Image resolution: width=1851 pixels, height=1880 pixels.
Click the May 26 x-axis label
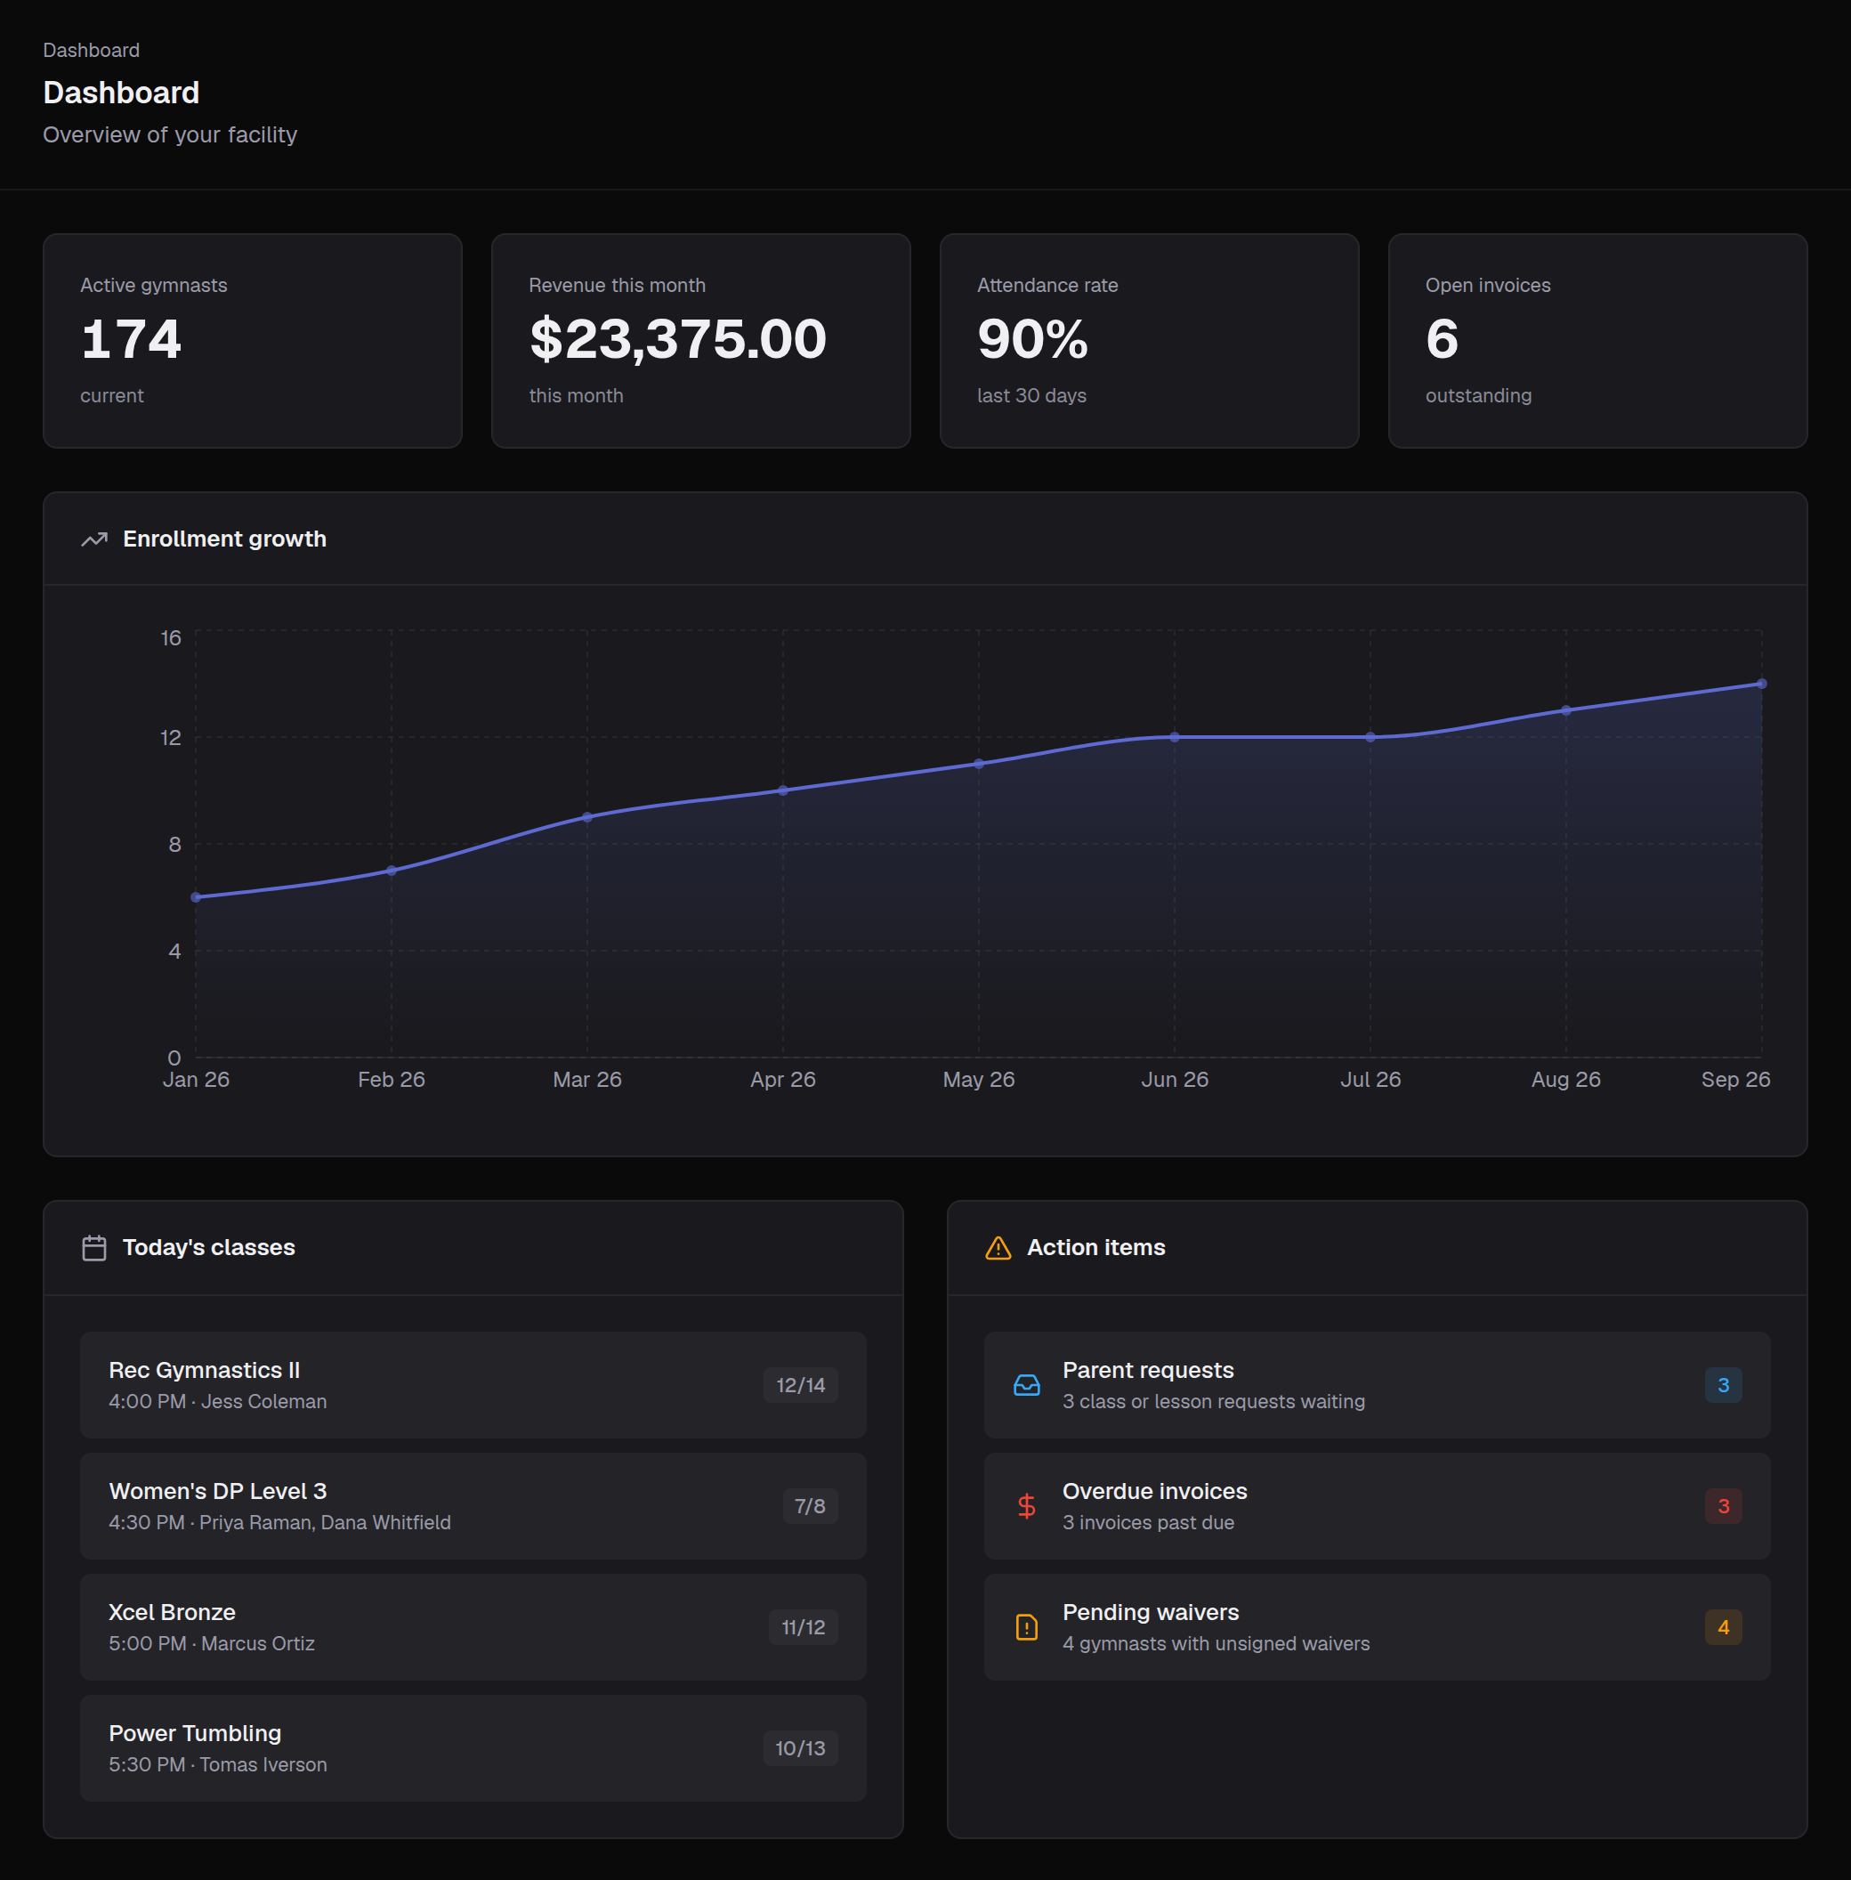tap(979, 1080)
